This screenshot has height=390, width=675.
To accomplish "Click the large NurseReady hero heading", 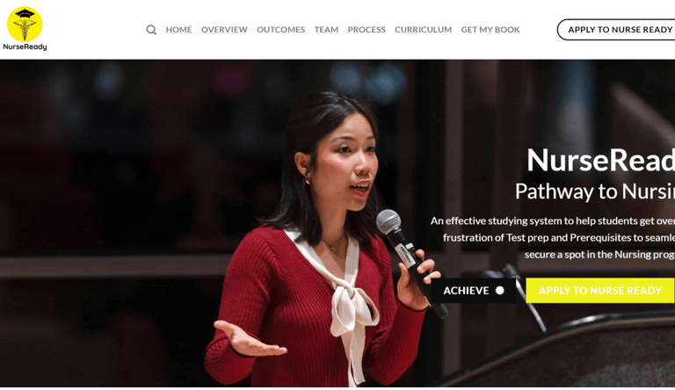I will pos(601,160).
